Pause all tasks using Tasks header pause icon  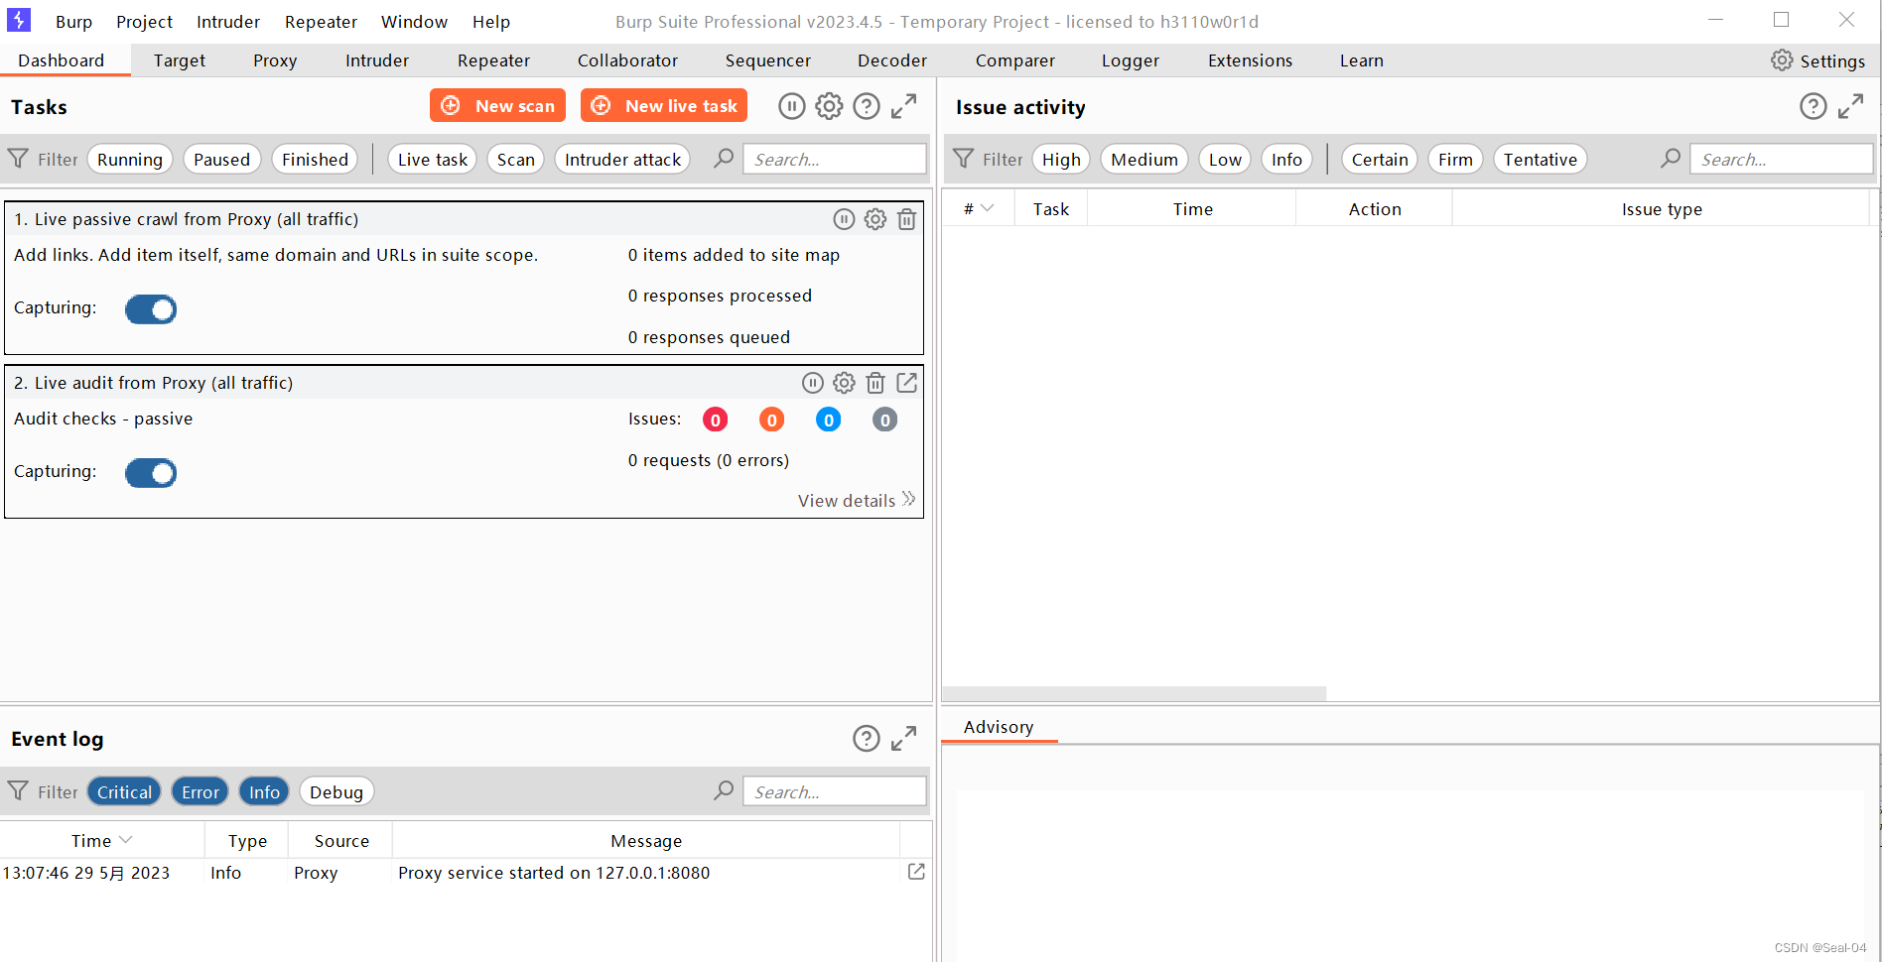click(791, 106)
